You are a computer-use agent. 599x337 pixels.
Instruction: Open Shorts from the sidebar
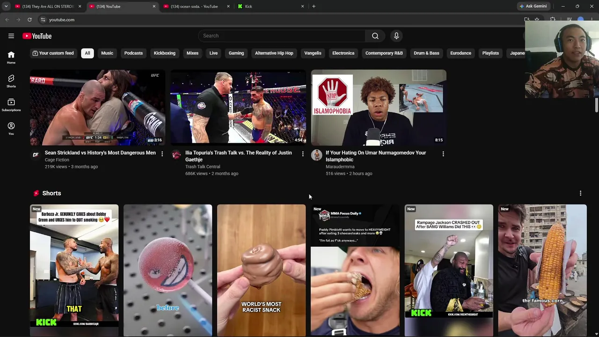pos(11,81)
